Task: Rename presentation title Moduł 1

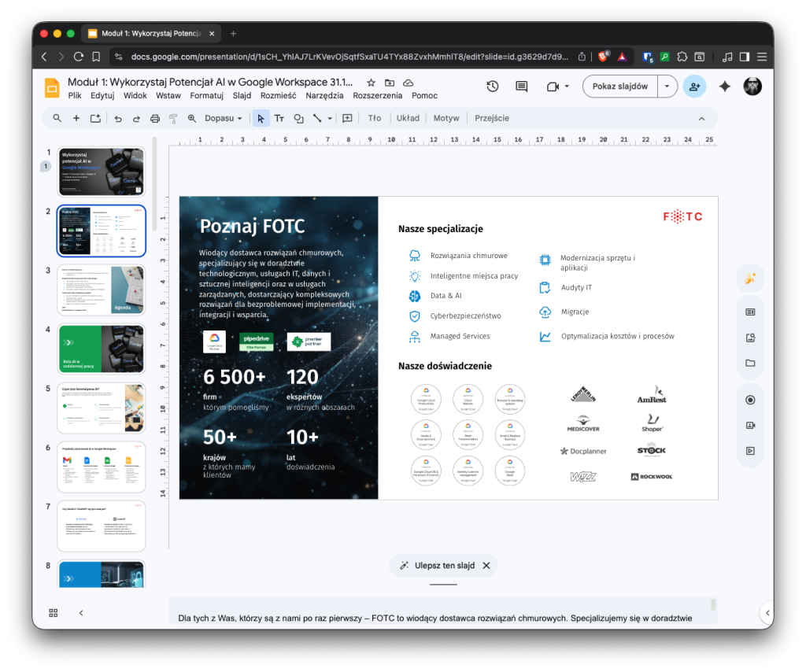Action: (210, 82)
